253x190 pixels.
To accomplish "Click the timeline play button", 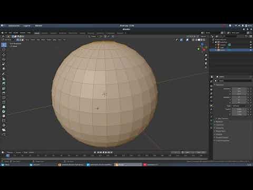I will [106, 153].
